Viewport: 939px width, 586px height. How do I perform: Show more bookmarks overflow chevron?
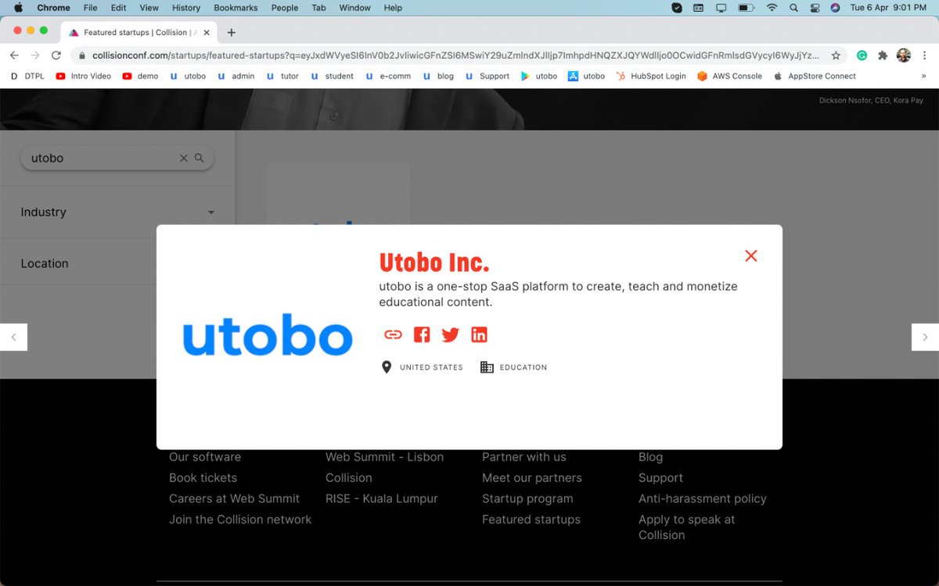coord(924,76)
